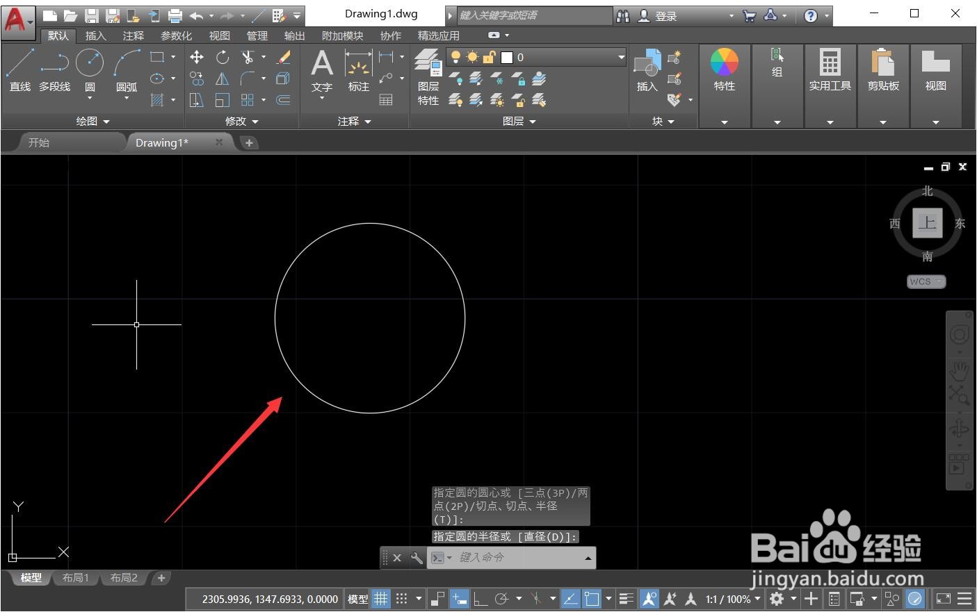Pick the Rotate tool in Modify panel
Screen dimensions: 977x612
coord(223,57)
